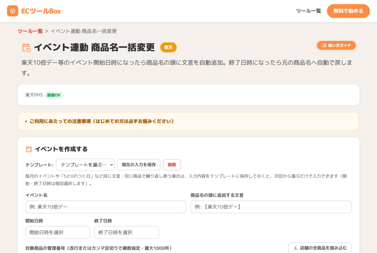Viewport: 377px width, 253px height.
Task: Open ツール一覧 in the top navigation
Action: point(308,11)
